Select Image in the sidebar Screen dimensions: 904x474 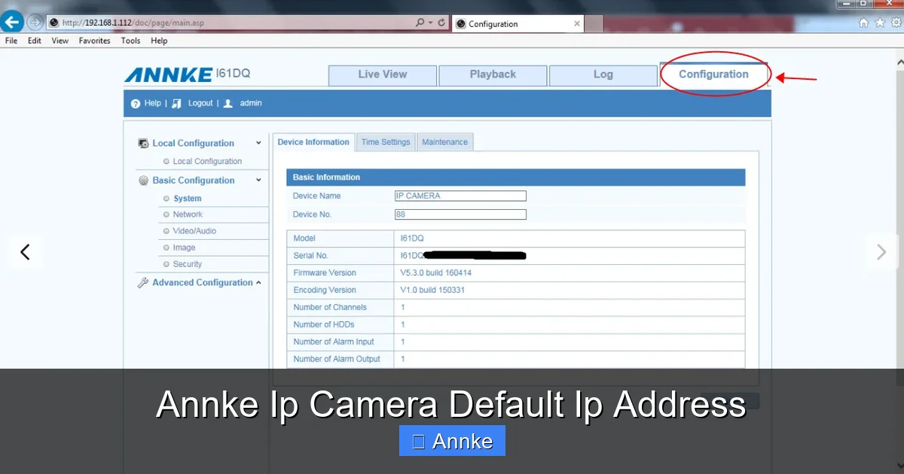point(184,248)
